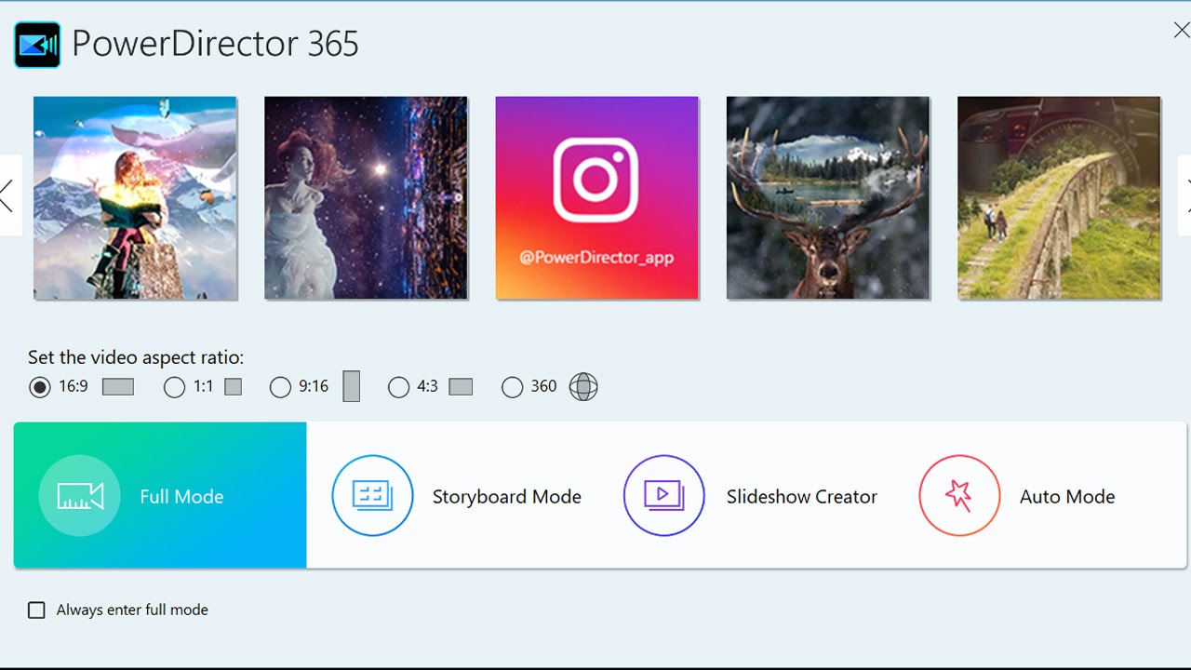Click the 1:1 square shape icon
The width and height of the screenshot is (1191, 670).
[x=234, y=387]
